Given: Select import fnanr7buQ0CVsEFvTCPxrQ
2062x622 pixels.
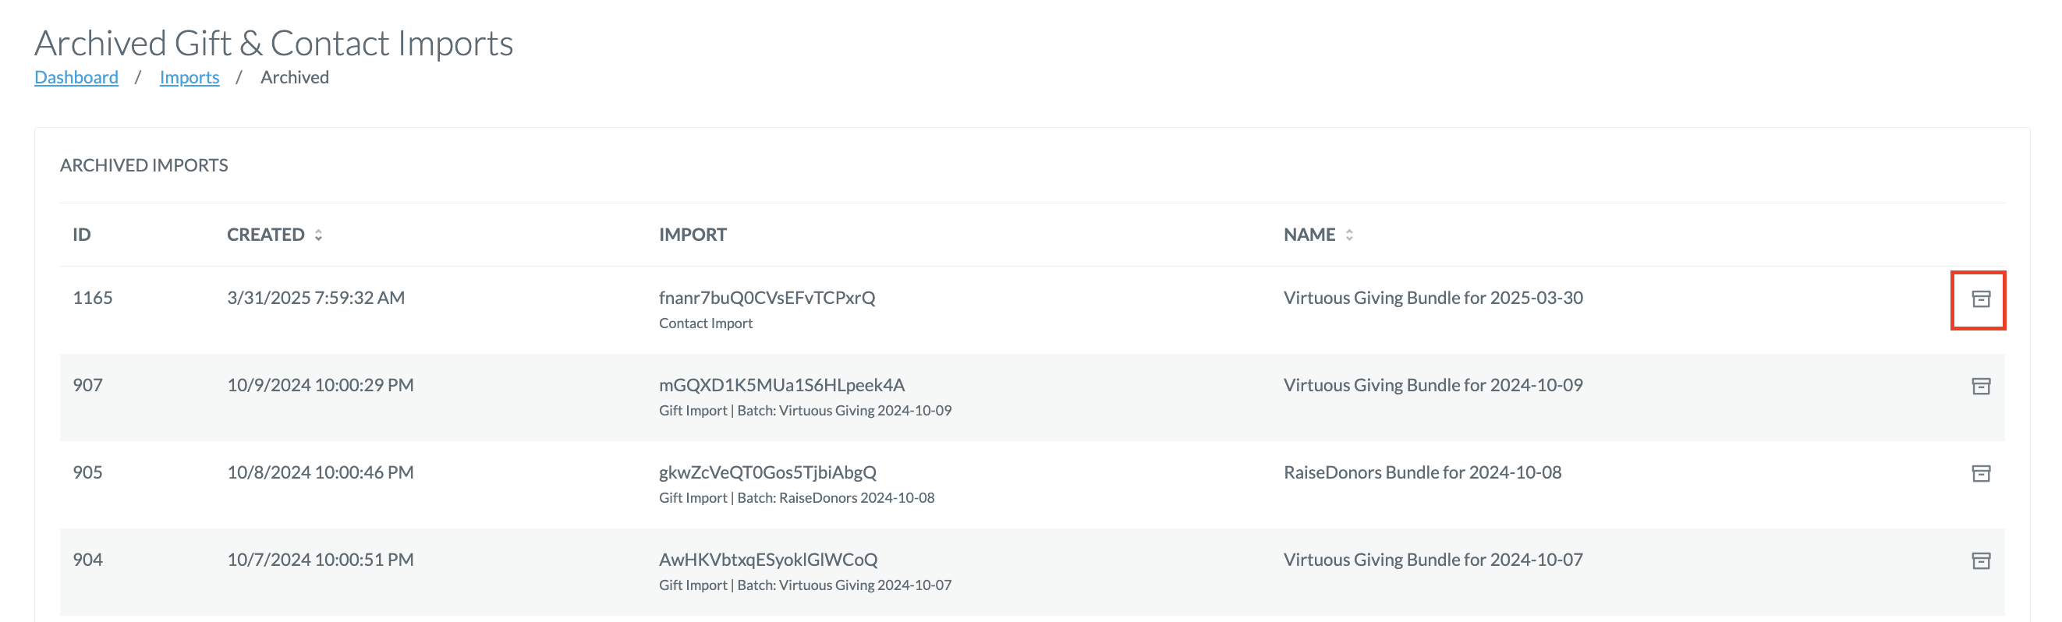Looking at the screenshot, I should (767, 298).
